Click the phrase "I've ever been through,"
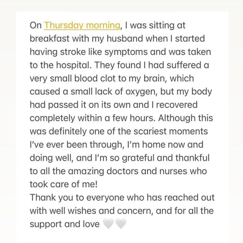The width and height of the screenshot is (243, 243). 77,145
